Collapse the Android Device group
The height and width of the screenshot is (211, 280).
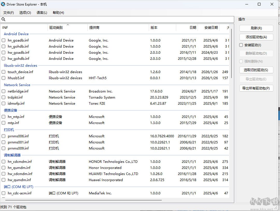(x=16, y=34)
